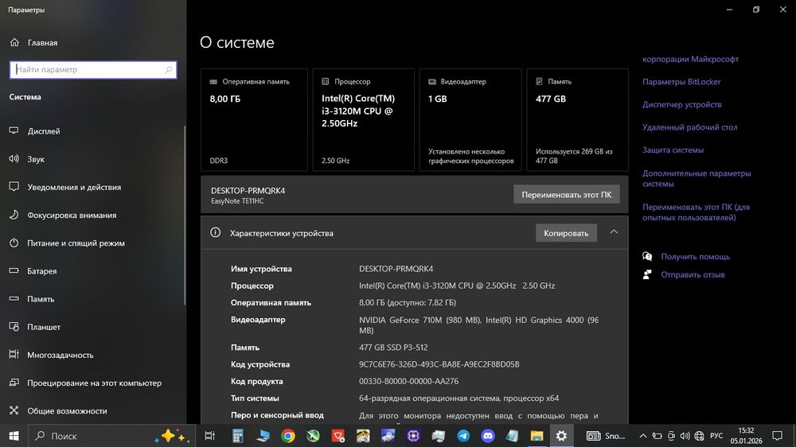The width and height of the screenshot is (796, 447).
Task: Open the Windows Start menu
Action: click(14, 435)
